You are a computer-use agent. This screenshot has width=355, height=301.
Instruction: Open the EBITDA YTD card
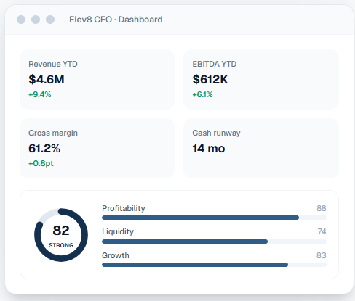pos(261,79)
